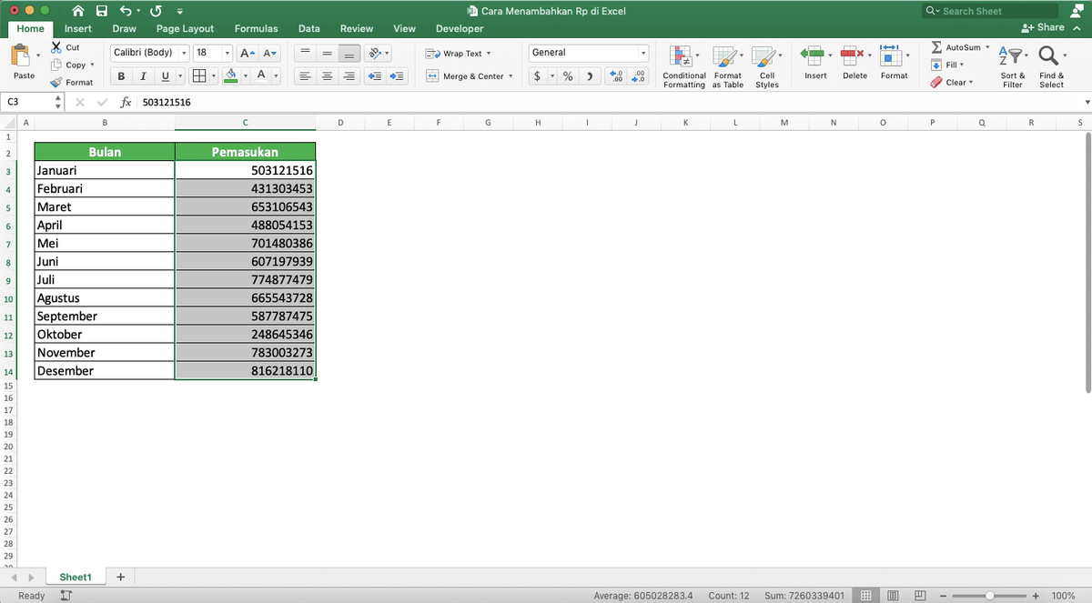Expand the Merge & Center dropdown arrow
Image resolution: width=1092 pixels, height=603 pixels.
pos(511,76)
